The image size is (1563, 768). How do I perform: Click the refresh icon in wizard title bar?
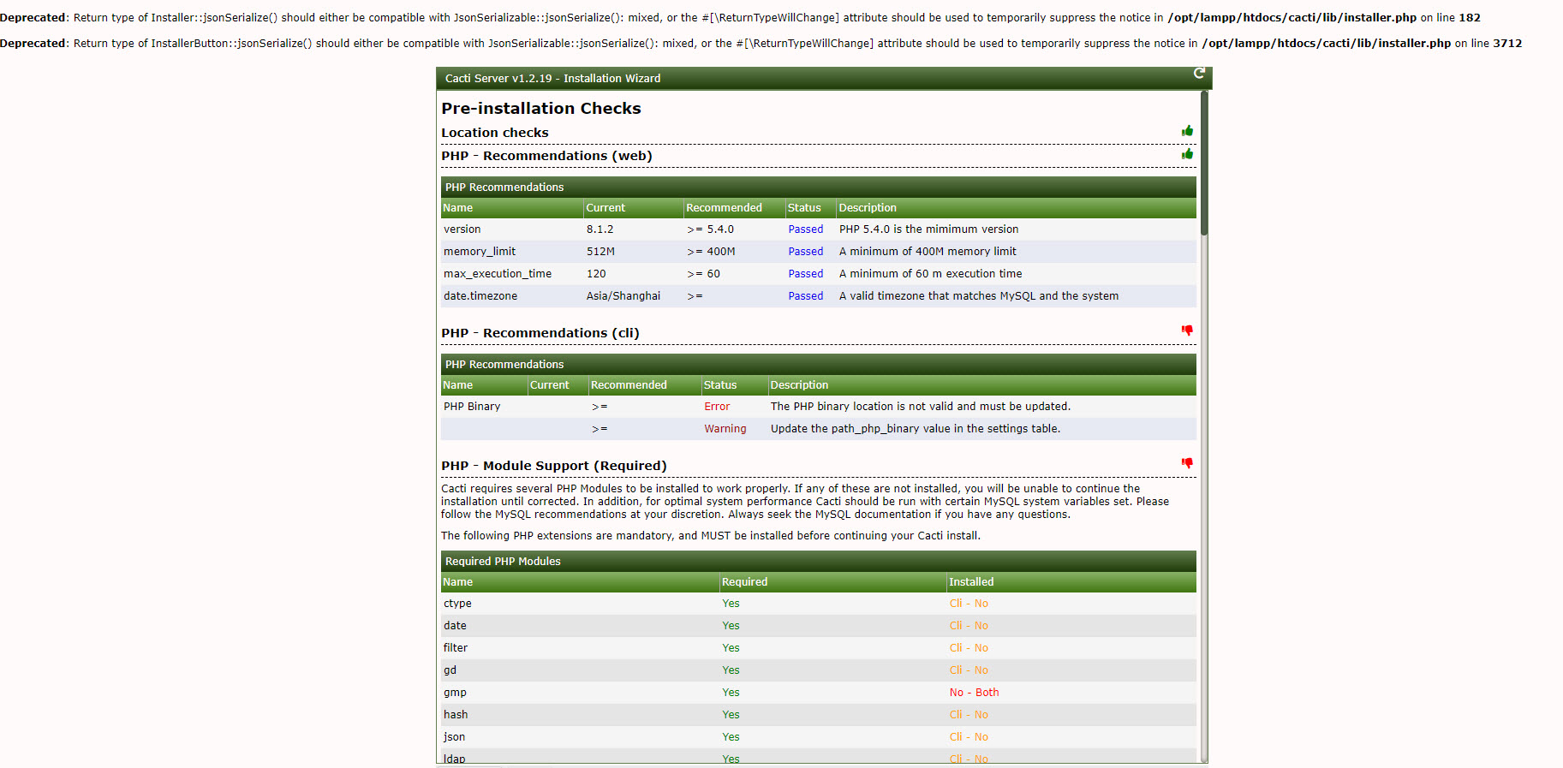tap(1199, 74)
